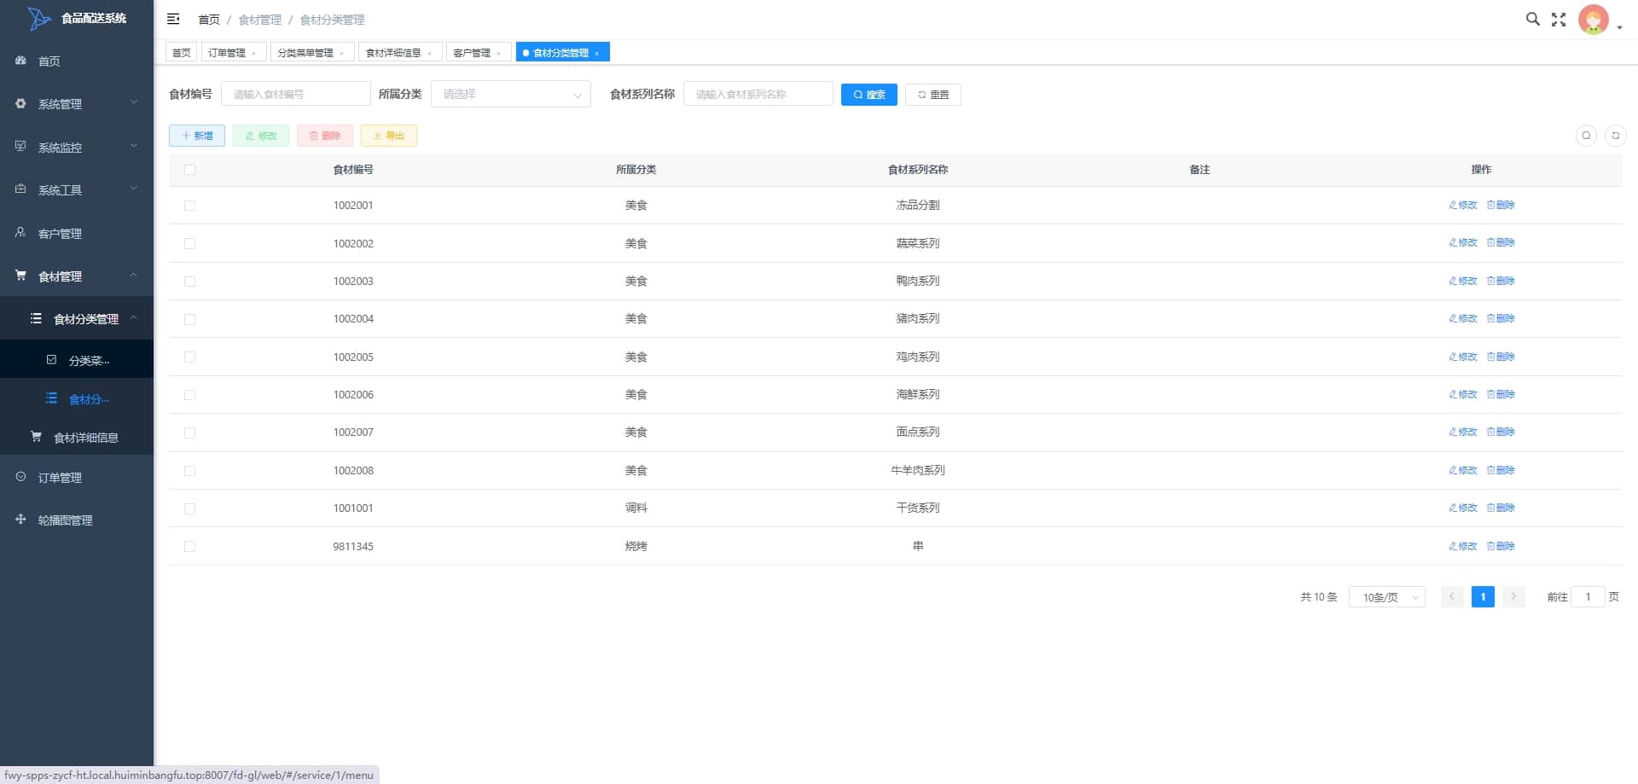Collapse the 食材管理 sidebar menu
Screen dimensions: 1638x784
77,276
